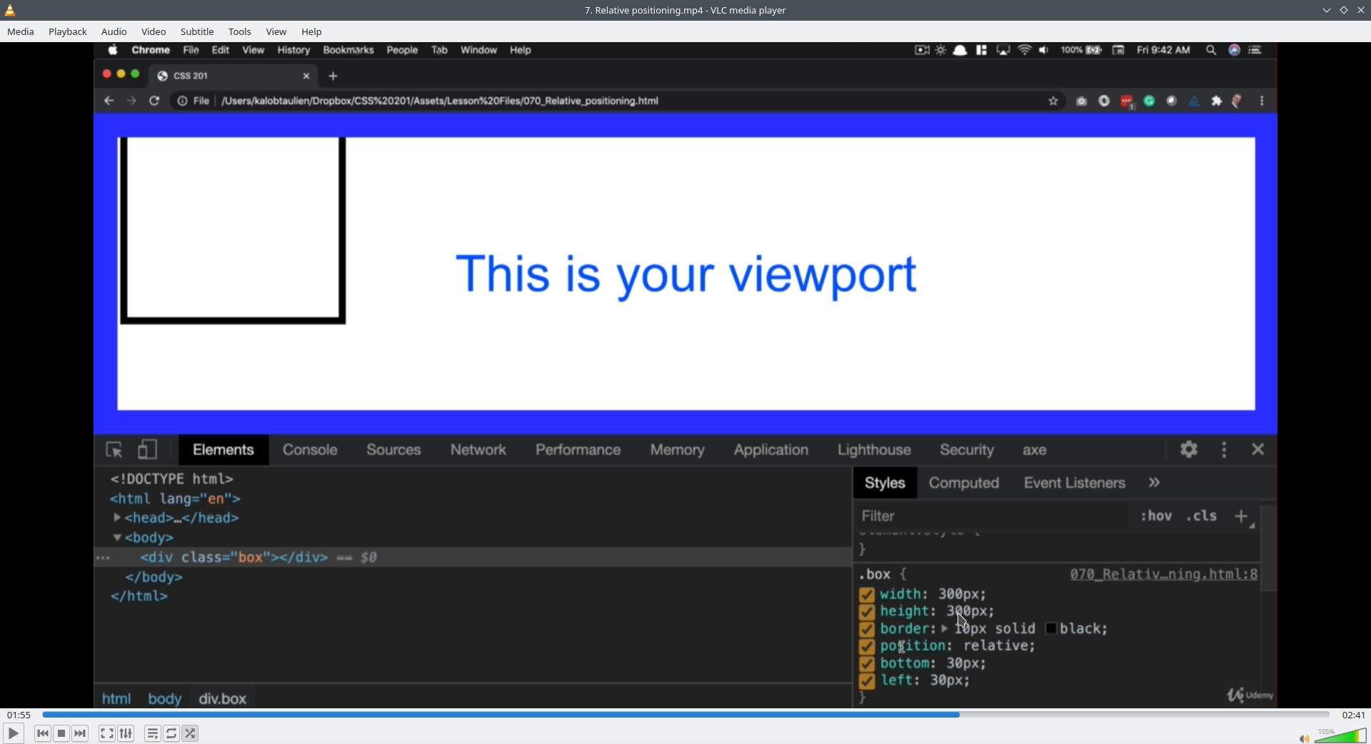The height and width of the screenshot is (744, 1371).
Task: Open the Lighthouse tab
Action: 874,450
